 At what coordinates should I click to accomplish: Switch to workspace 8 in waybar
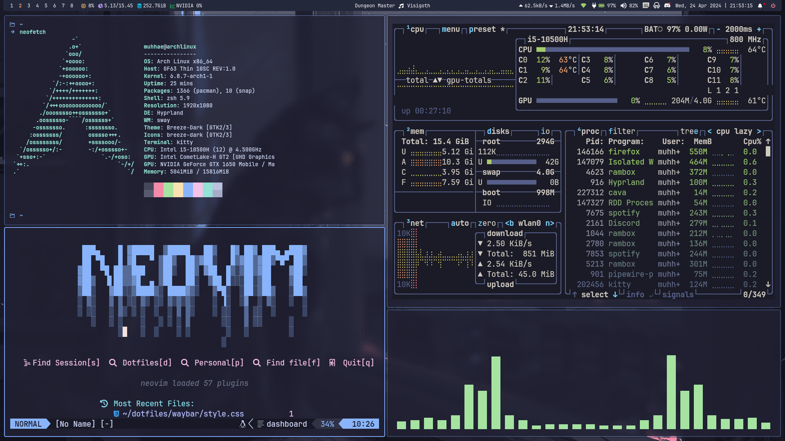pyautogui.click(x=72, y=6)
